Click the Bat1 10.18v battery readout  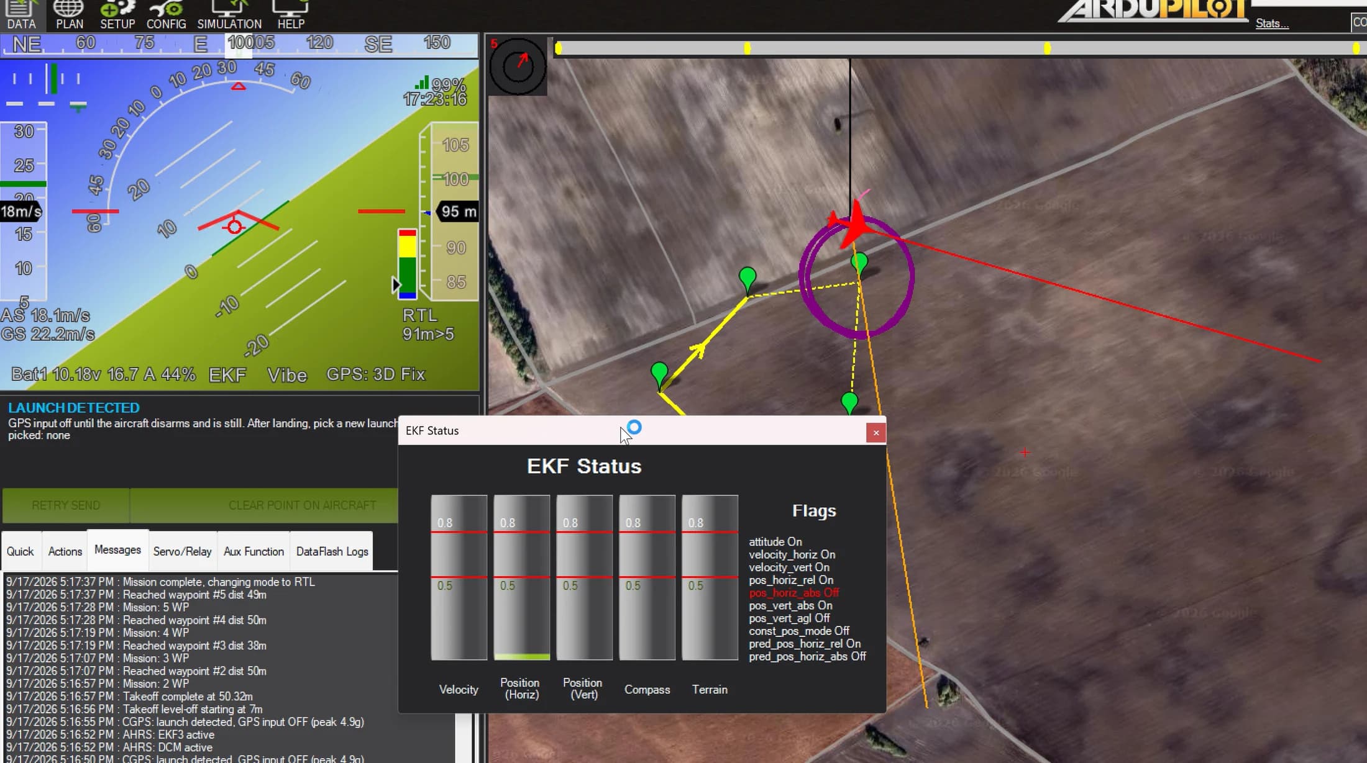pos(103,374)
